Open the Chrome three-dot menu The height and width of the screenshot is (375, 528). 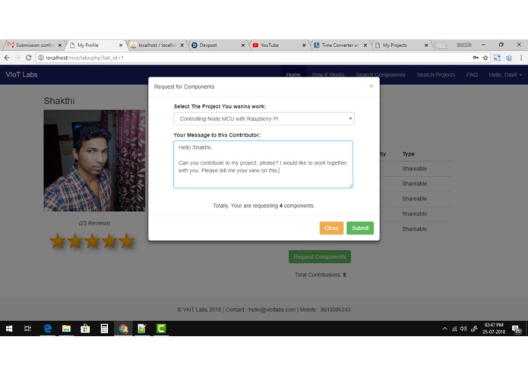pos(521,58)
